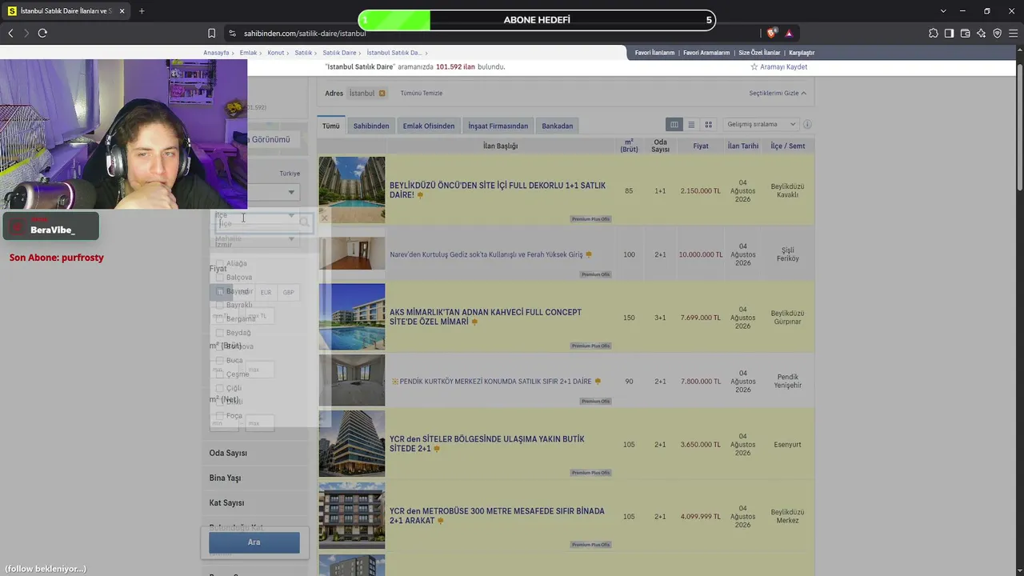Sort listings by Fiyat column header
The width and height of the screenshot is (1024, 576).
701,146
